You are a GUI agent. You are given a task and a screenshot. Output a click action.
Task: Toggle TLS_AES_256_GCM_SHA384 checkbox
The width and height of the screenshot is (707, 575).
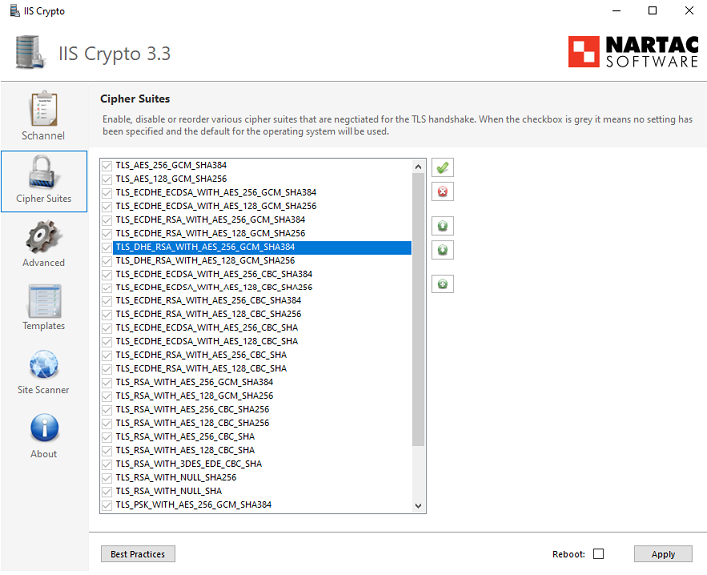point(108,165)
